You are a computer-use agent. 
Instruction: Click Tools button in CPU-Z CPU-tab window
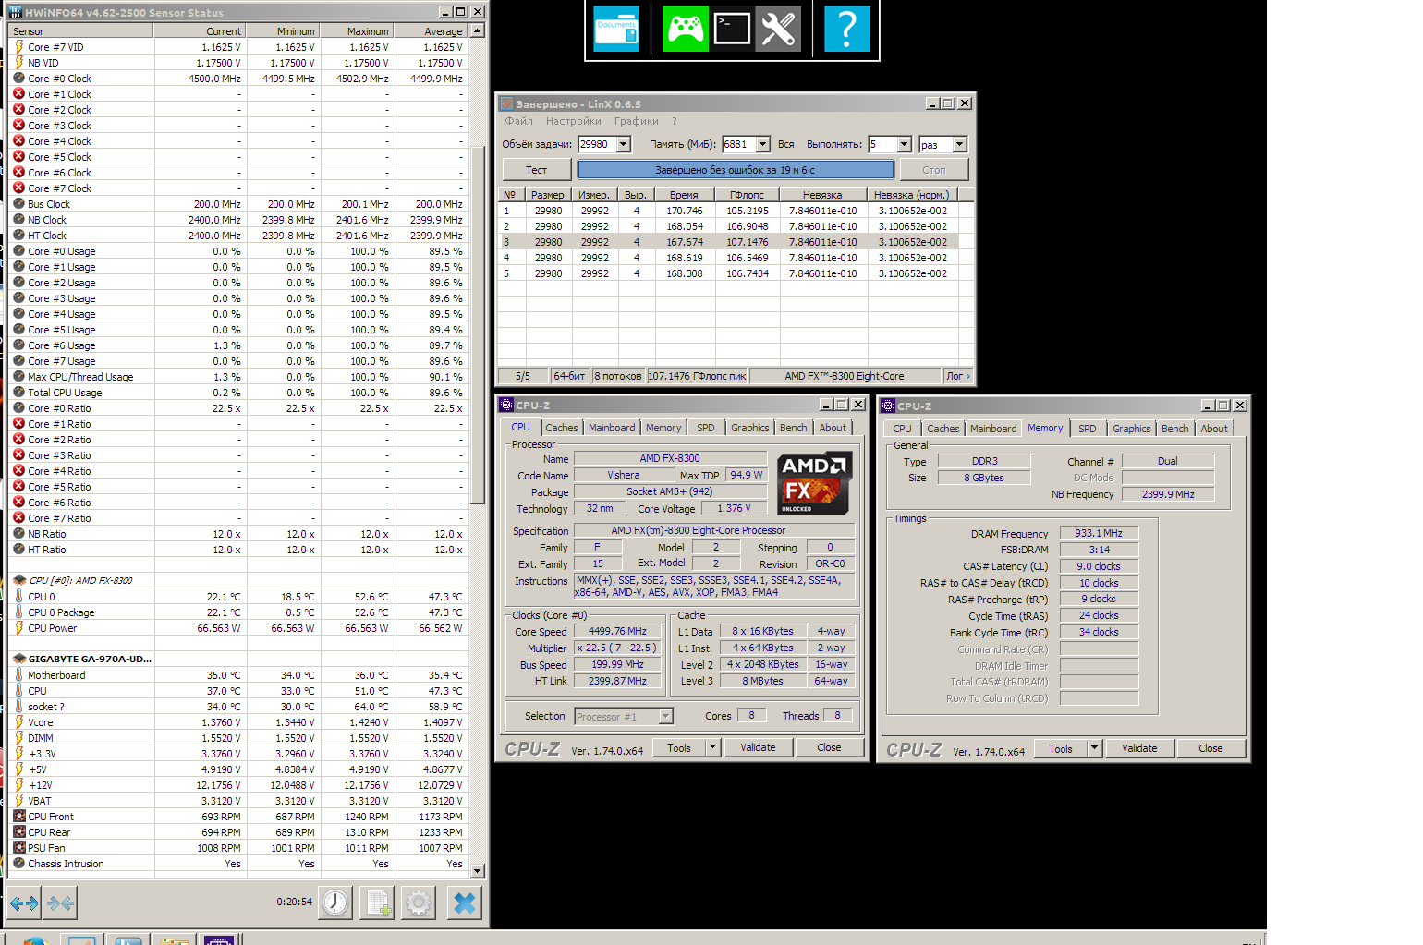(x=679, y=747)
